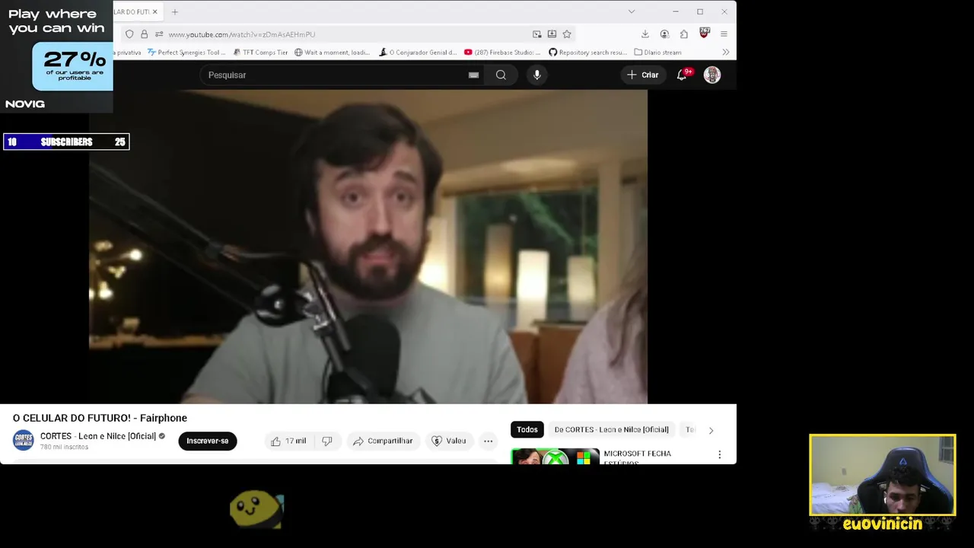Open O Conjurador Genial bookmark

coord(418,53)
